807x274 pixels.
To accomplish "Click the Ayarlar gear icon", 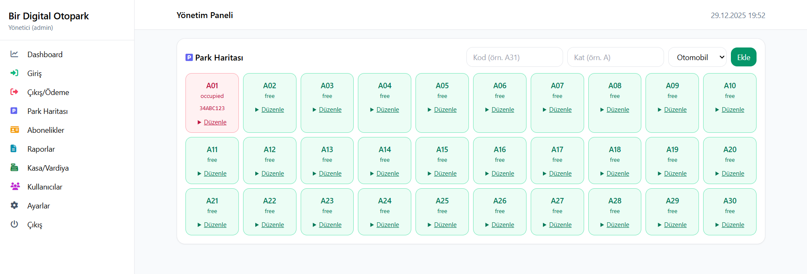I will (x=14, y=205).
